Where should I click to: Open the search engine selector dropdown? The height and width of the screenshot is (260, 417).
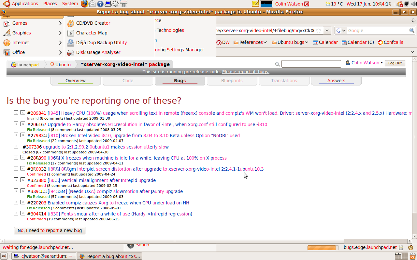coord(341,31)
